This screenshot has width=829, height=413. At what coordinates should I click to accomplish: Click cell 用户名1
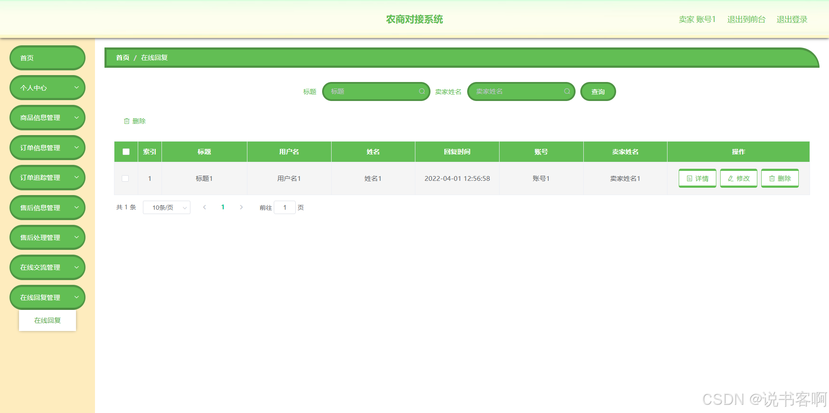pyautogui.click(x=289, y=179)
